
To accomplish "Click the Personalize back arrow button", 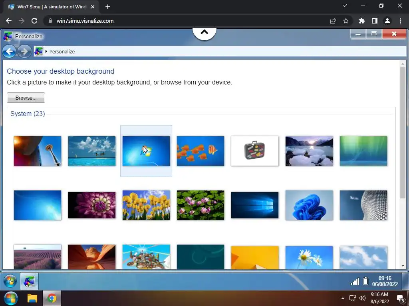I will tap(9, 51).
